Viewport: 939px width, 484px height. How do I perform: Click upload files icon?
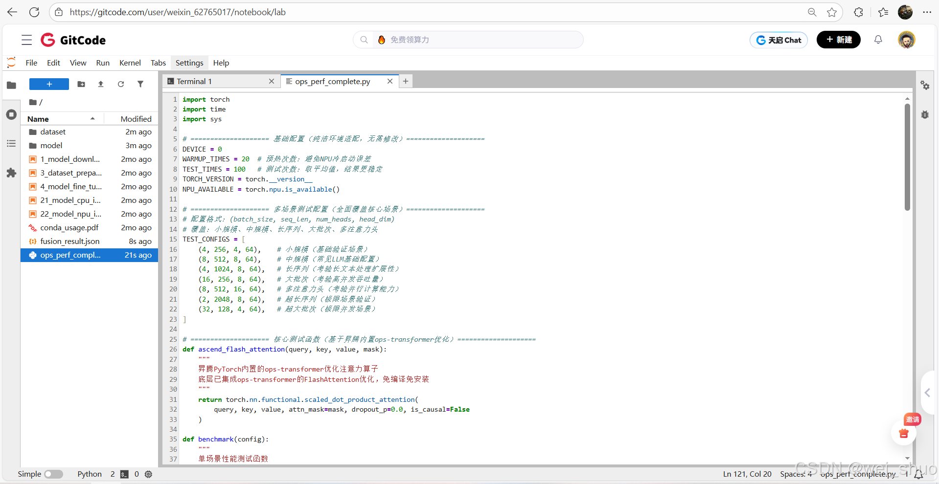pos(101,84)
